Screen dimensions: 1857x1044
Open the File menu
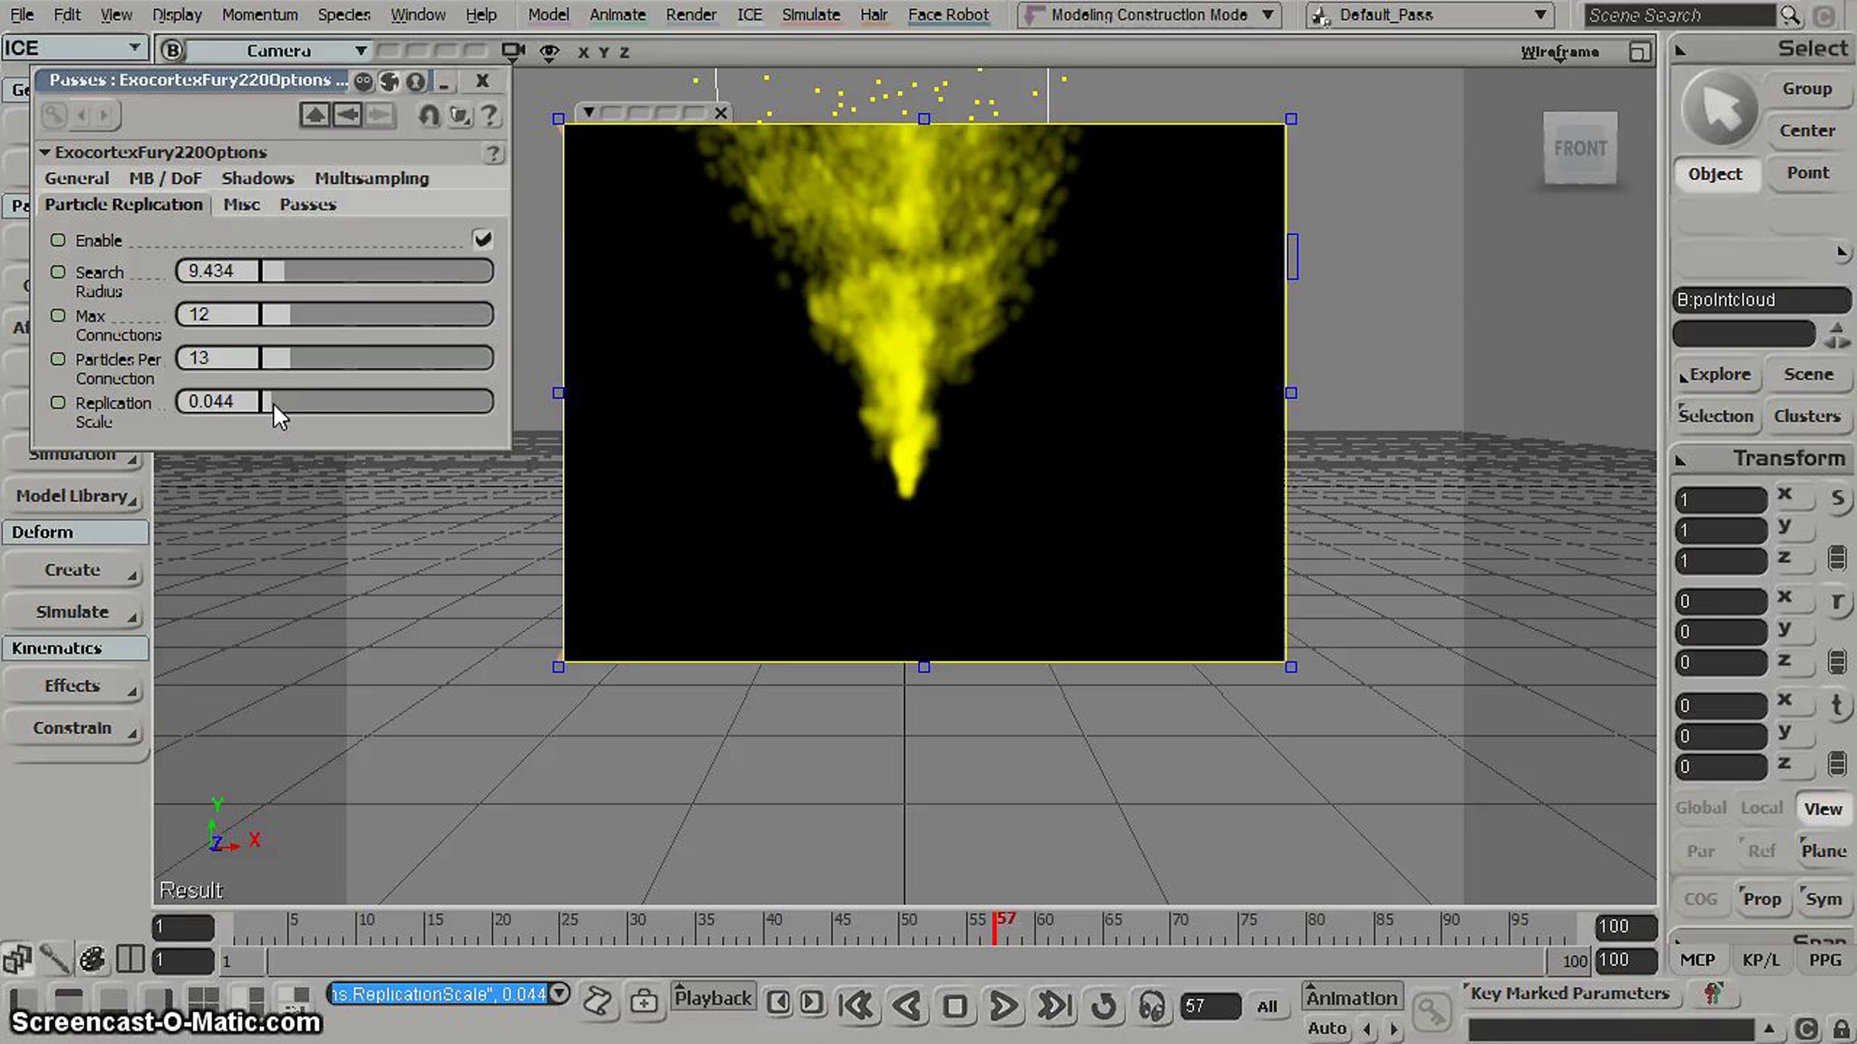pos(22,15)
